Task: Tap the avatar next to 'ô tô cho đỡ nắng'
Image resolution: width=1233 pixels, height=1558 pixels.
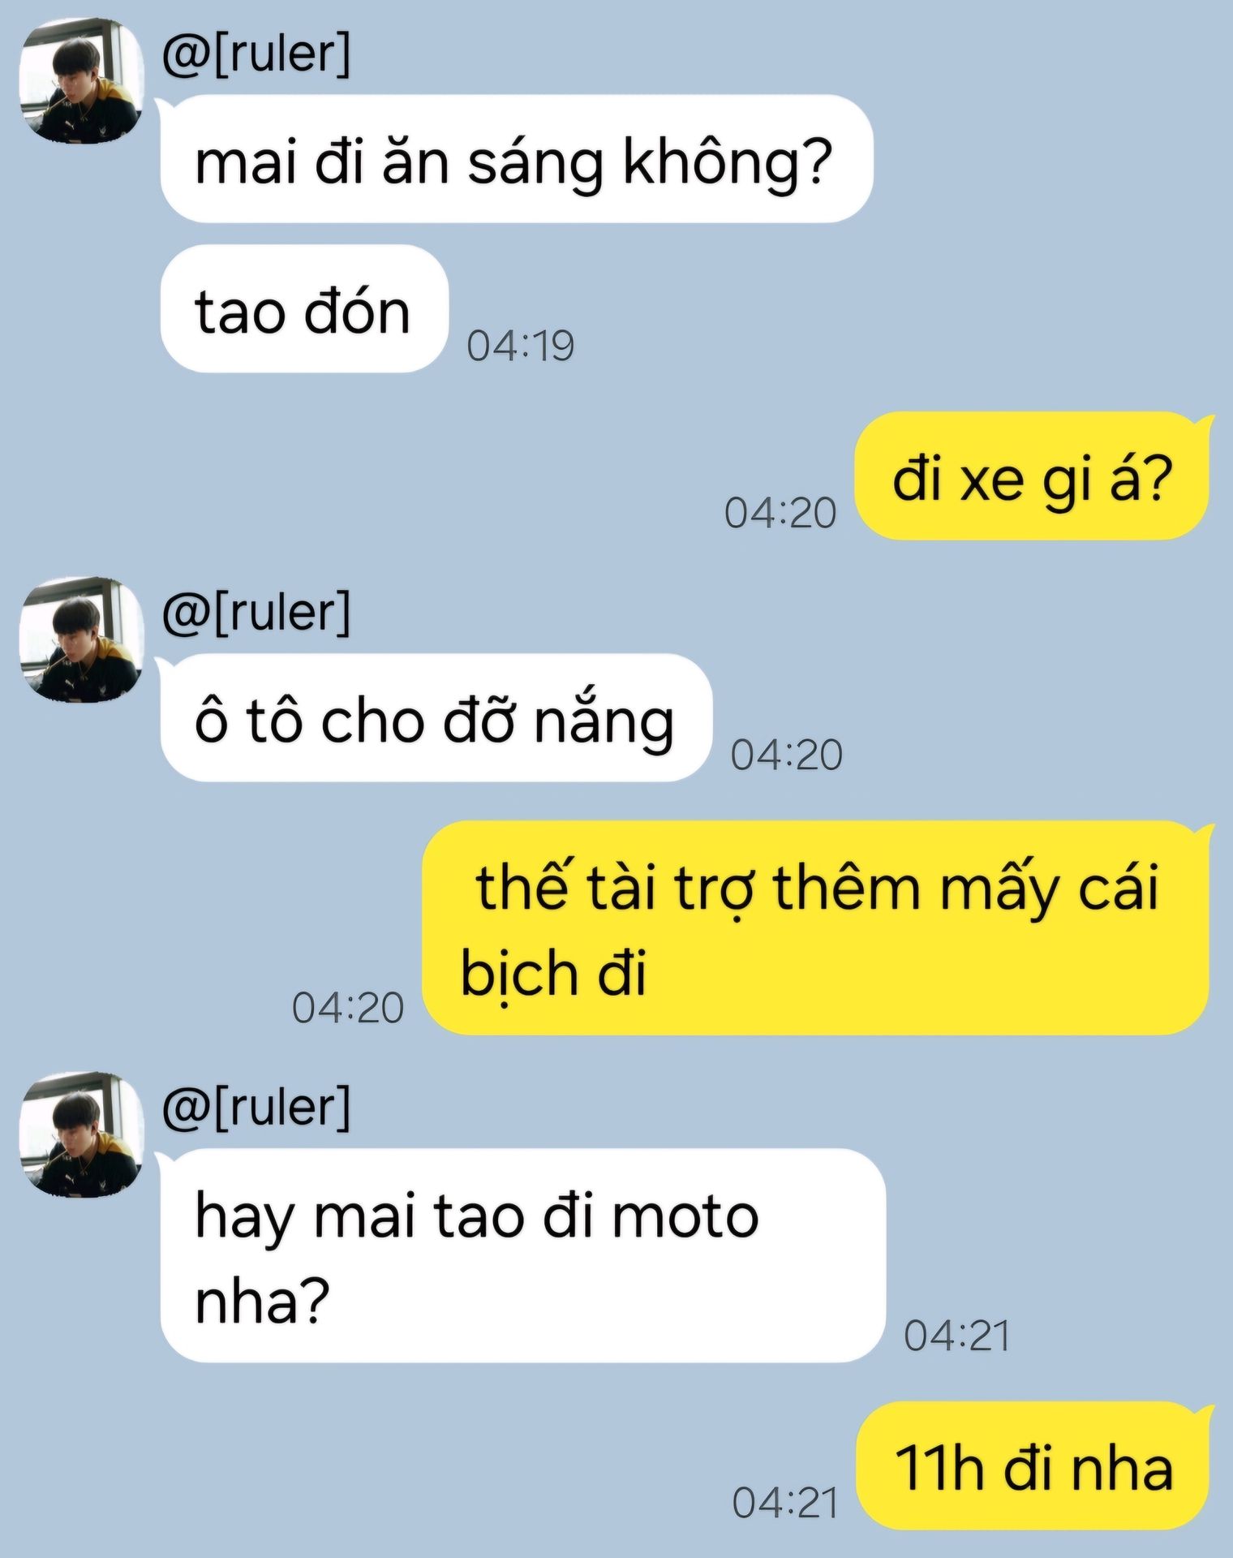Action: click(x=81, y=639)
